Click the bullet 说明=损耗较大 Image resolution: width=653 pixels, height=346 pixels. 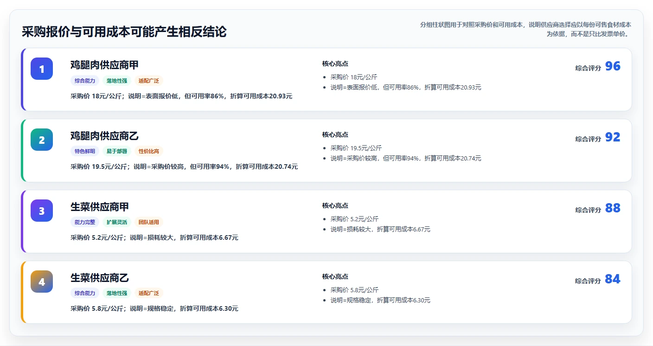point(380,229)
